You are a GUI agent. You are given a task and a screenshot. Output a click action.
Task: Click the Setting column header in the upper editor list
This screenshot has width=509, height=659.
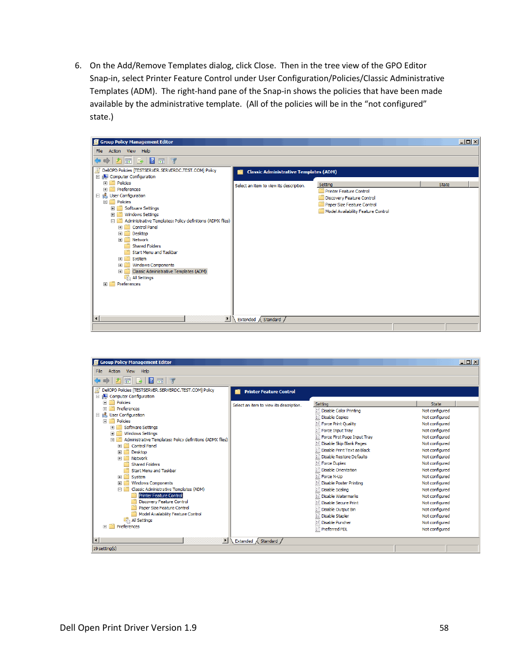tap(369, 185)
